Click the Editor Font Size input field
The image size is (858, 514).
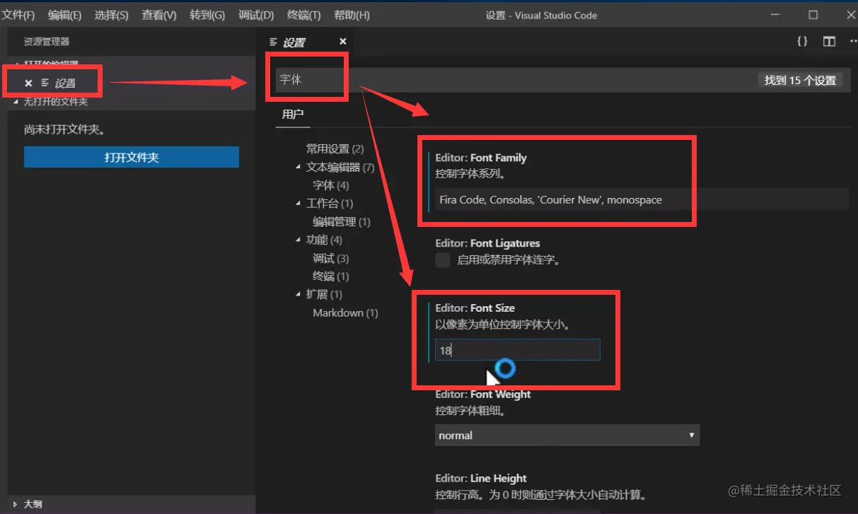(517, 349)
